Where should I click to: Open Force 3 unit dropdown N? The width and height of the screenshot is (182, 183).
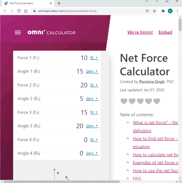point(94,112)
